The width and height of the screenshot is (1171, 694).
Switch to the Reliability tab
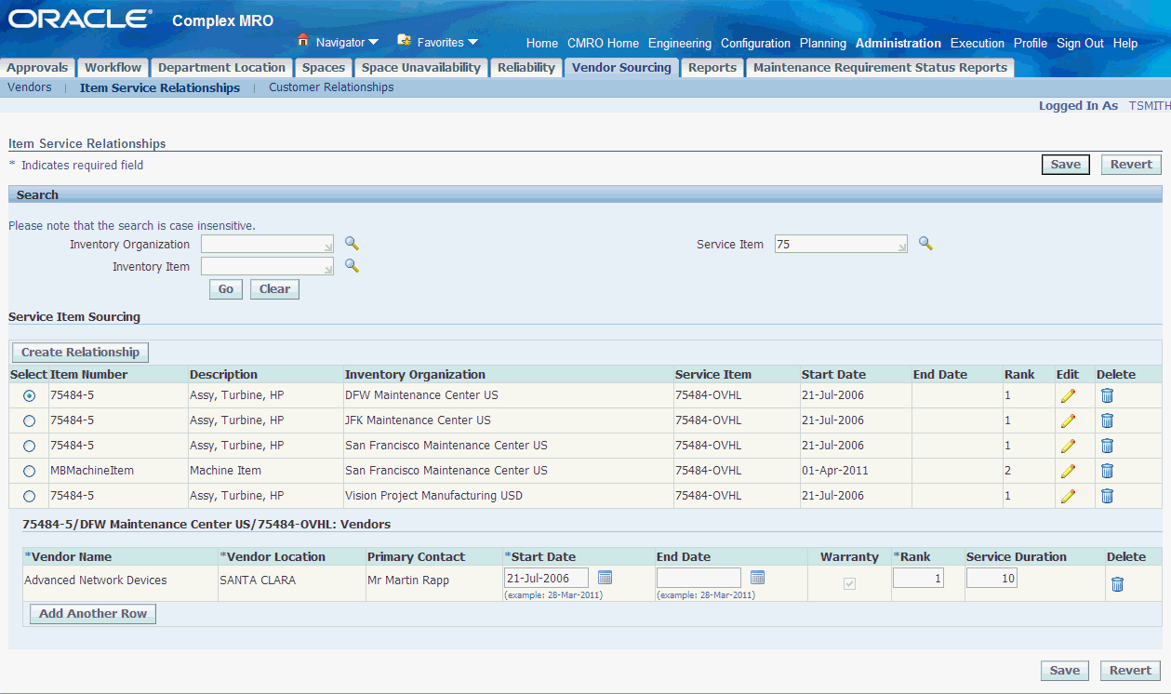point(526,67)
